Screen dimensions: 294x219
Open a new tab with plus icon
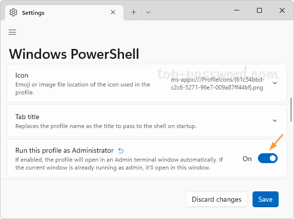pos(133,12)
